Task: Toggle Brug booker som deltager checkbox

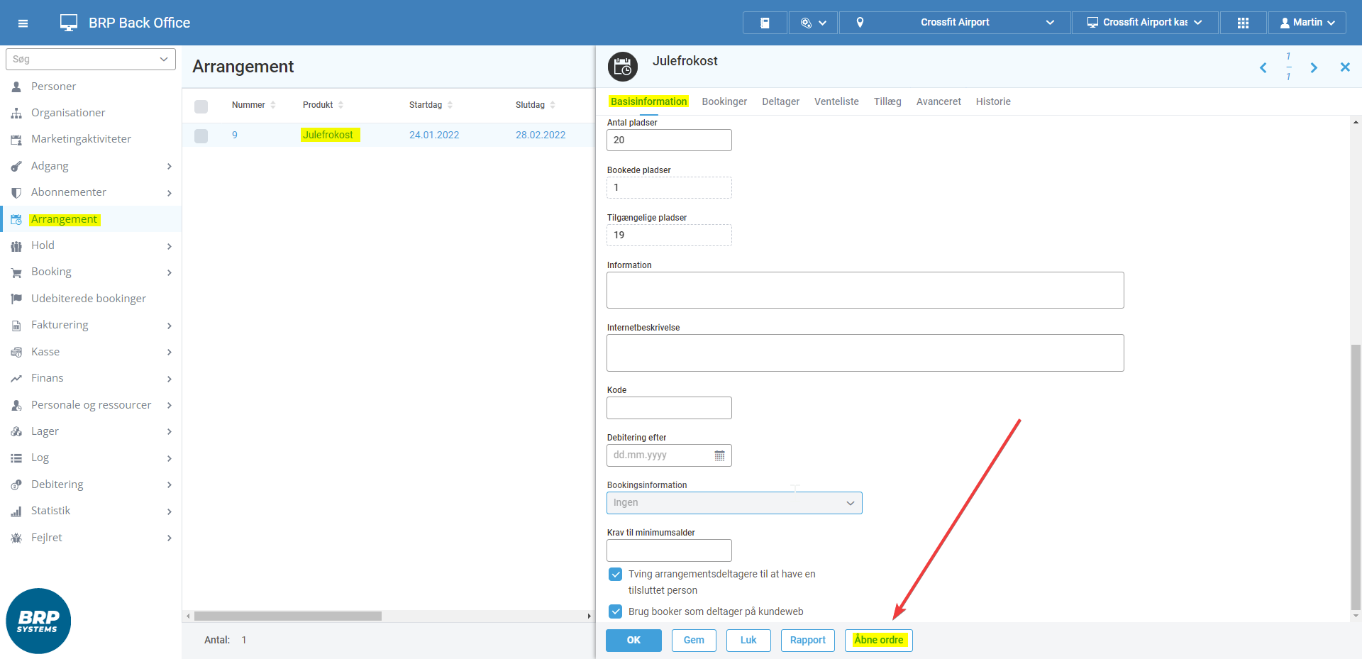Action: coord(616,611)
